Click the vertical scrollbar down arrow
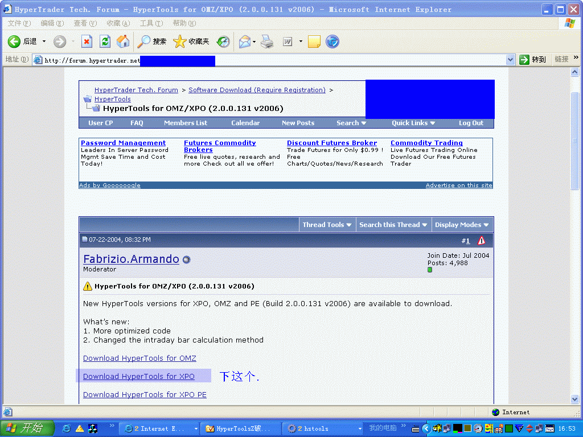 pyautogui.click(x=575, y=399)
